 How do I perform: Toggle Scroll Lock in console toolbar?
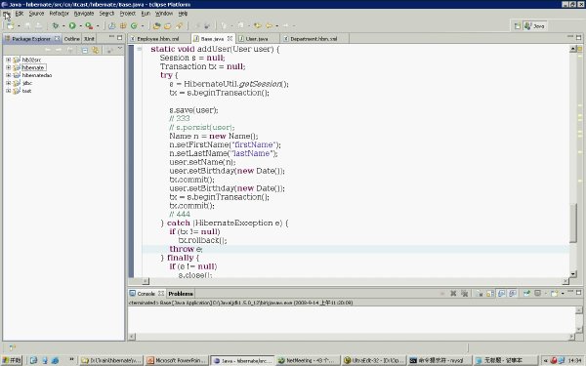[x=490, y=294]
